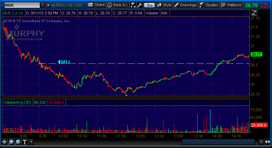Open the Patterns menu
Screen dimensions: 272x148
pyautogui.click(x=231, y=5)
